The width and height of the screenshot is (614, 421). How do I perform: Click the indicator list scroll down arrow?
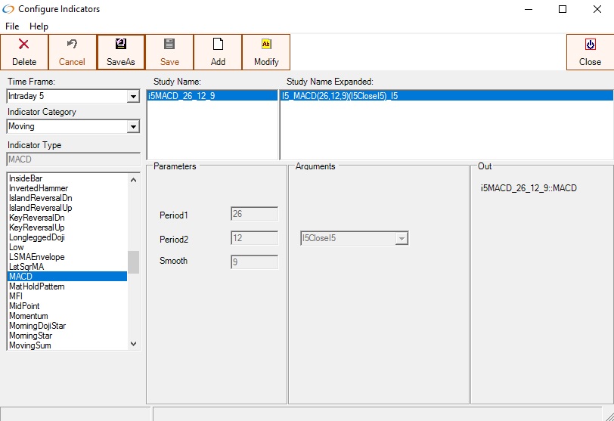tap(134, 344)
